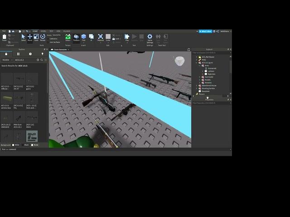The width and height of the screenshot is (290, 217).
Task: Switch to the TEST ribbon tab
Action: tap(51, 31)
